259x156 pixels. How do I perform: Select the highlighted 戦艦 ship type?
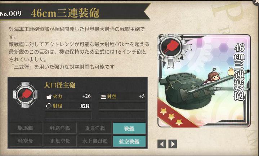(x=129, y=128)
